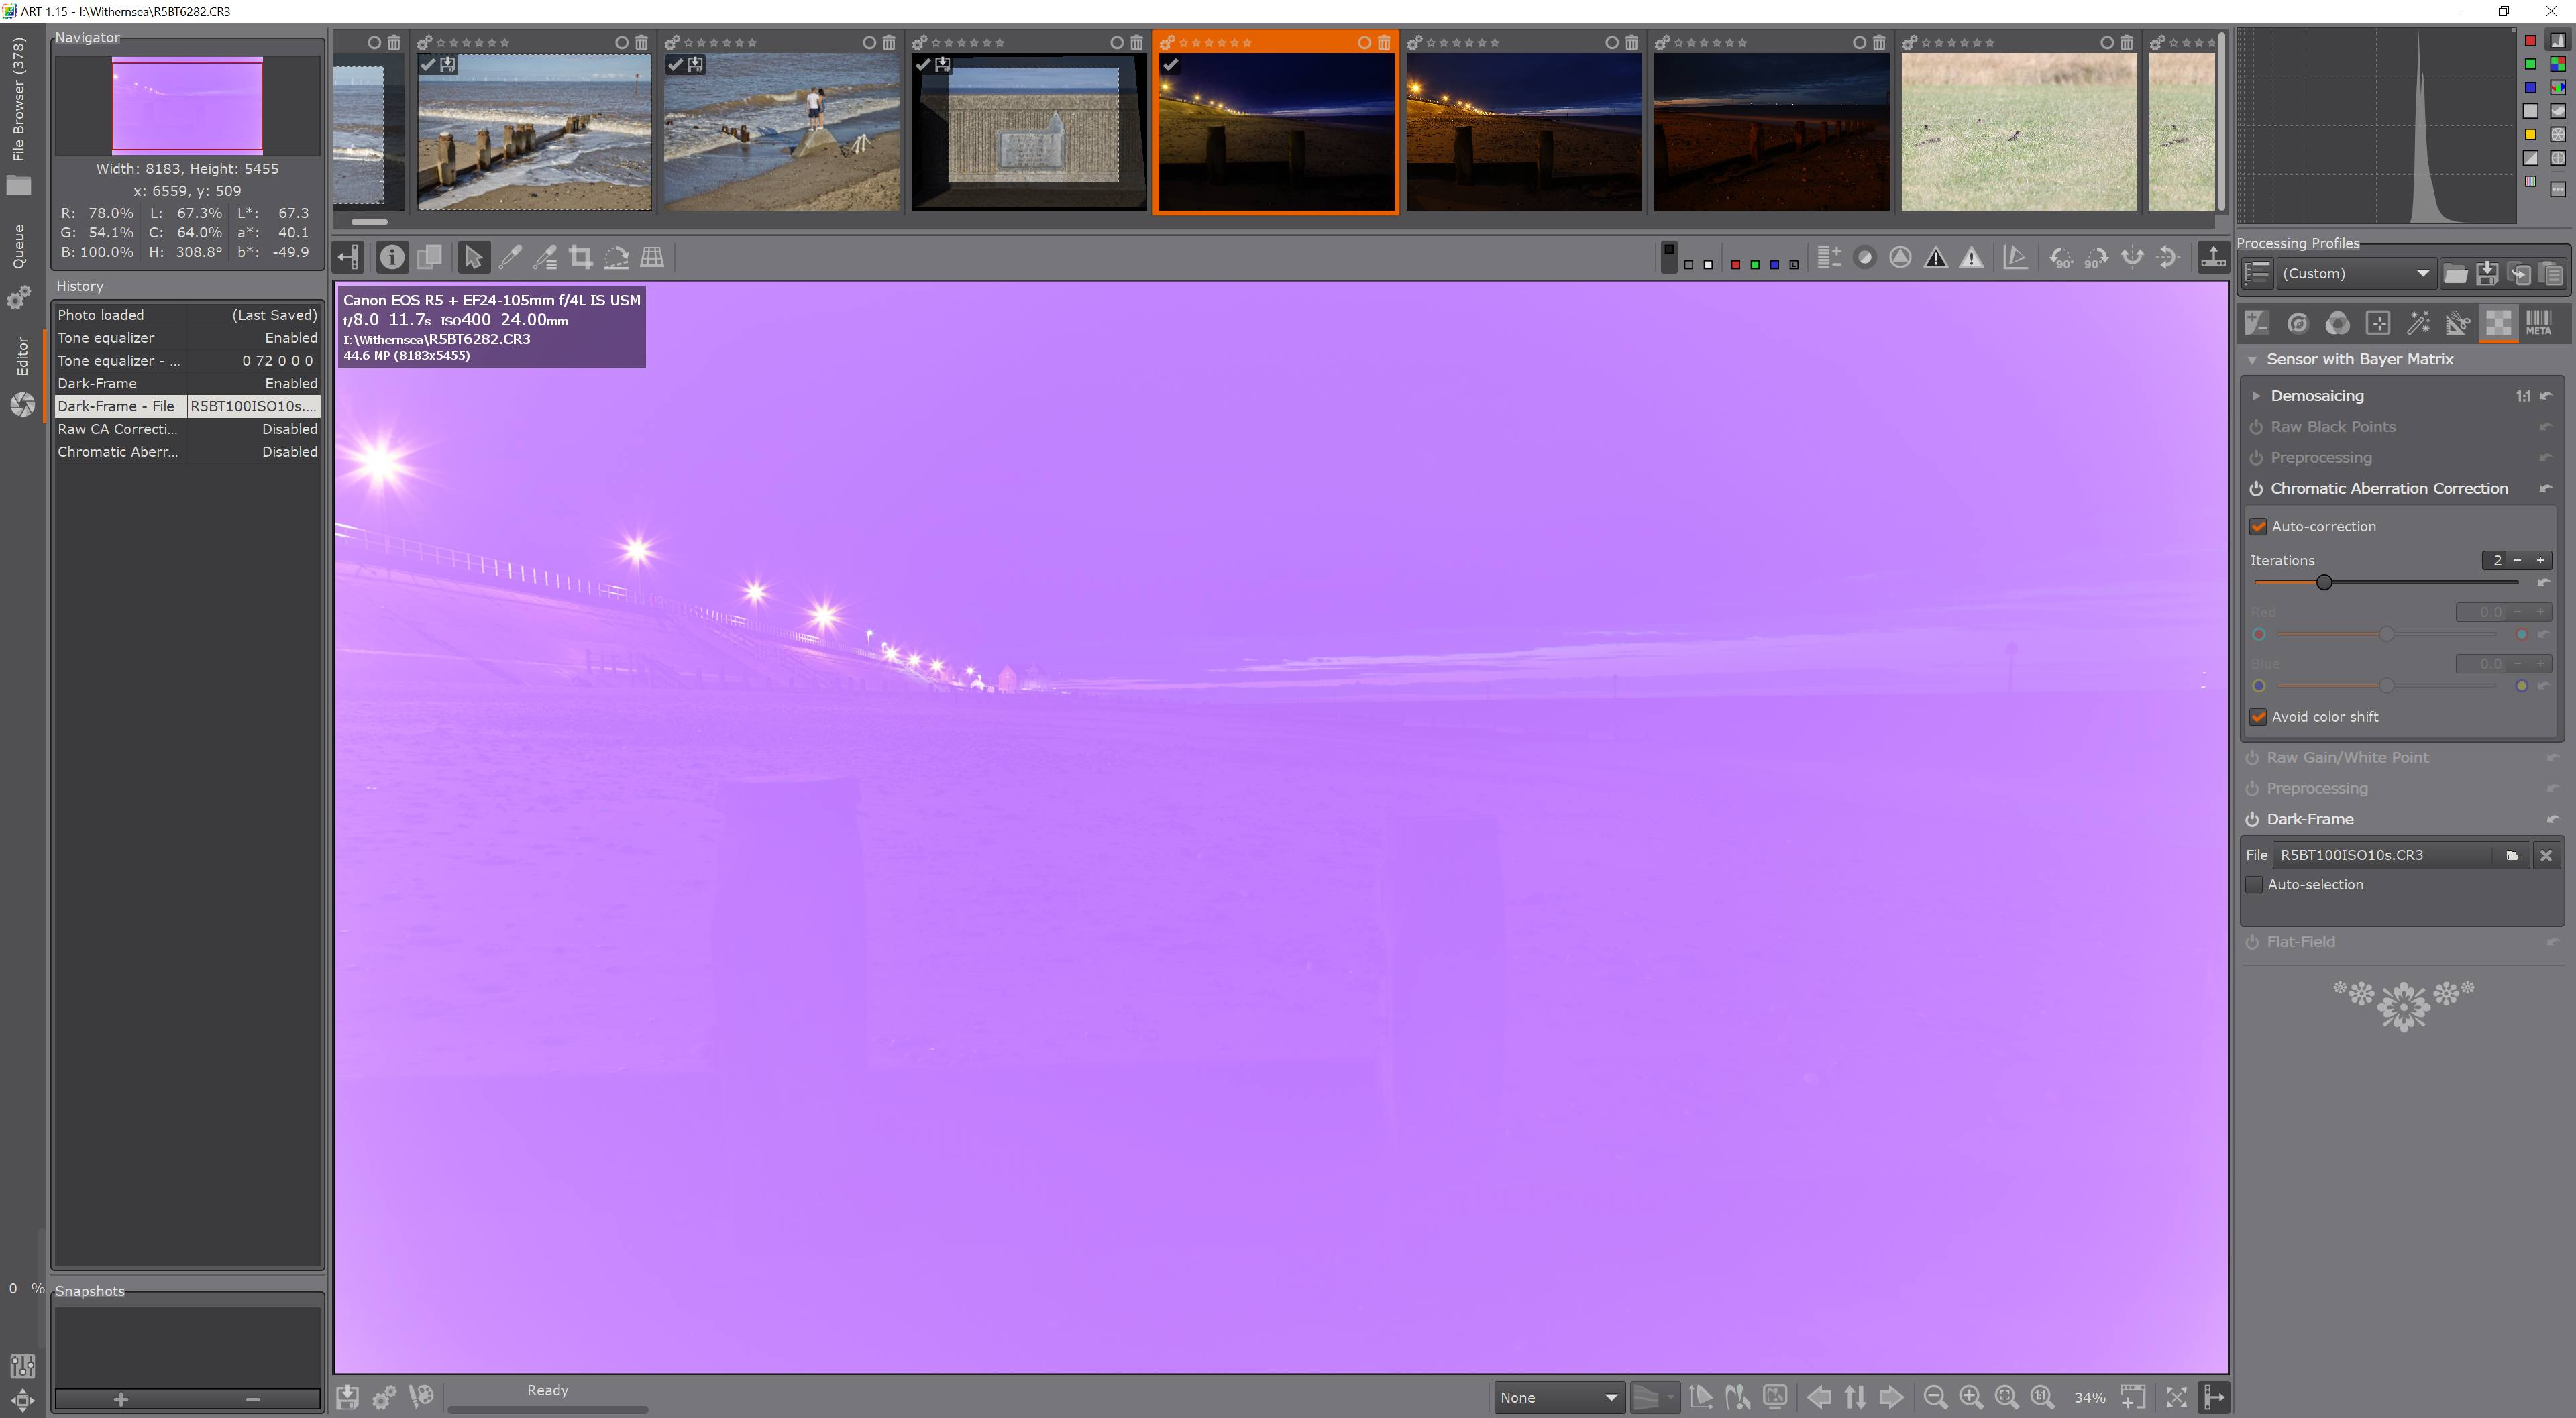
Task: Open the Queue side tab
Action: pyautogui.click(x=18, y=246)
